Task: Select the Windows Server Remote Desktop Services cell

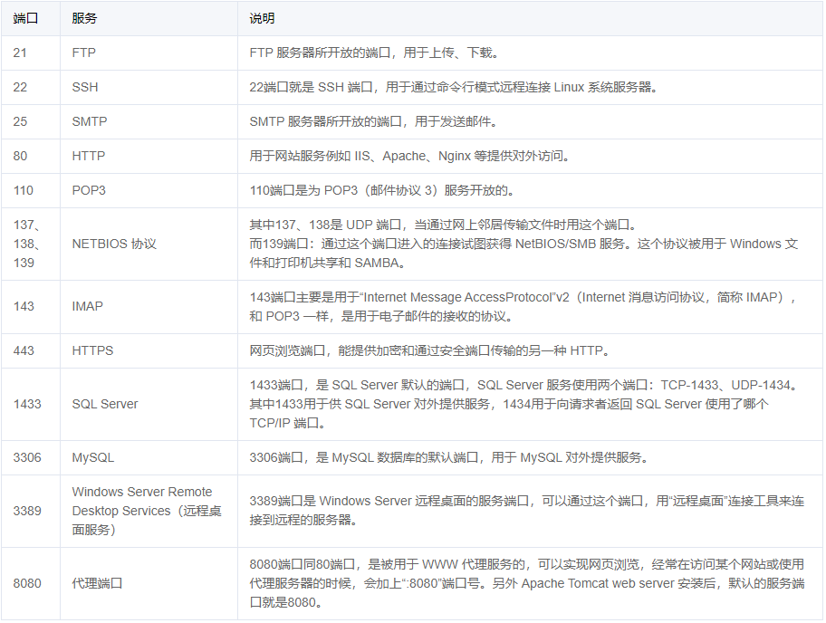Action: tap(147, 511)
